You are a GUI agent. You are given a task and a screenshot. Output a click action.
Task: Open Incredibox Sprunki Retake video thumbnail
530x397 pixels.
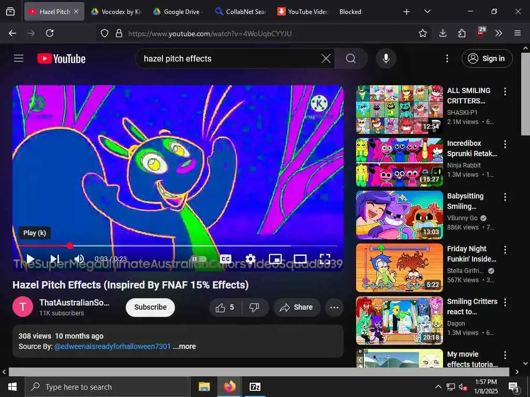[399, 162]
